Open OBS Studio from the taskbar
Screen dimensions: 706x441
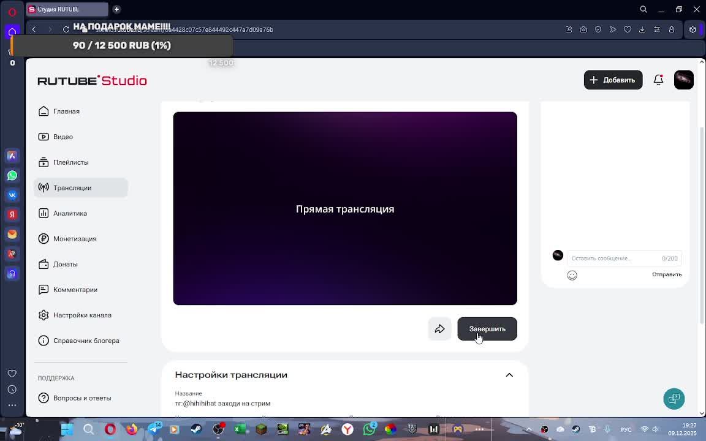coord(218,429)
